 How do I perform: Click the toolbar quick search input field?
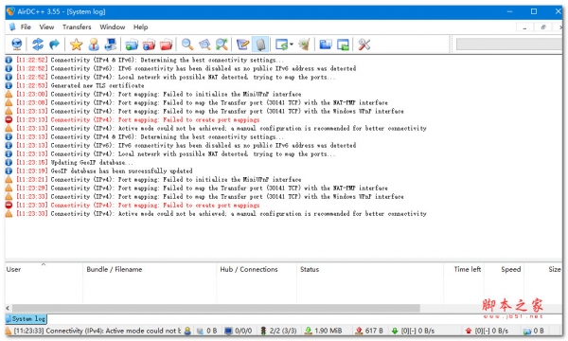click(x=509, y=45)
